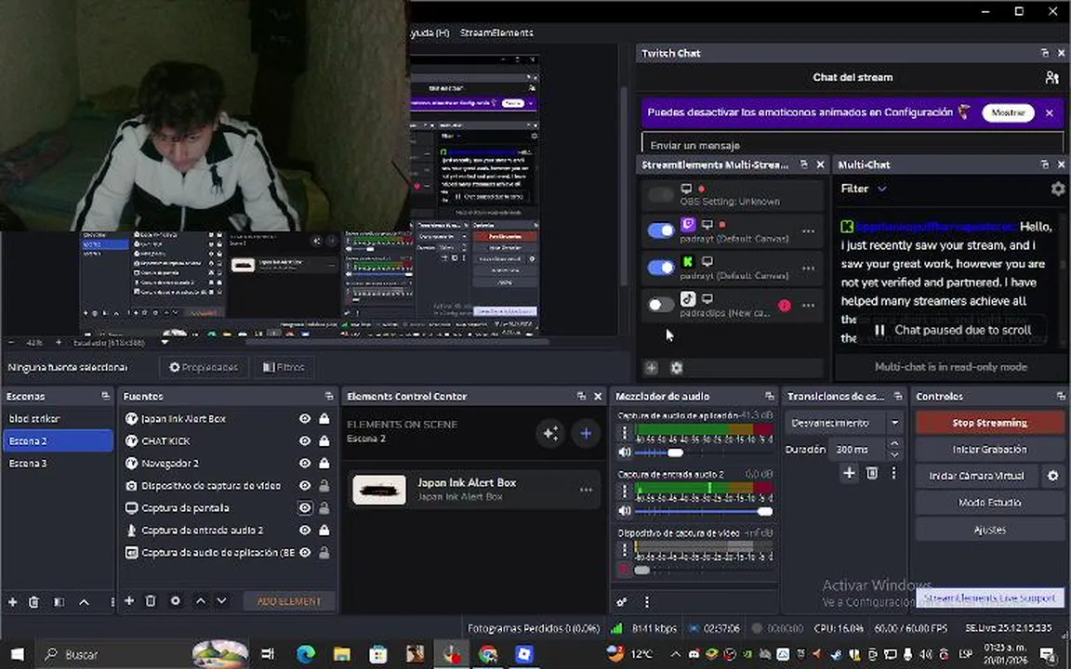This screenshot has height=669, width=1071.
Task: Open Captura de audio de aplicación mixer menu
Action: click(x=624, y=433)
